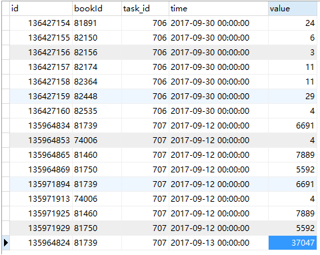Select the current row arrow indicator
This screenshot has width=320, height=255.
(6, 243)
